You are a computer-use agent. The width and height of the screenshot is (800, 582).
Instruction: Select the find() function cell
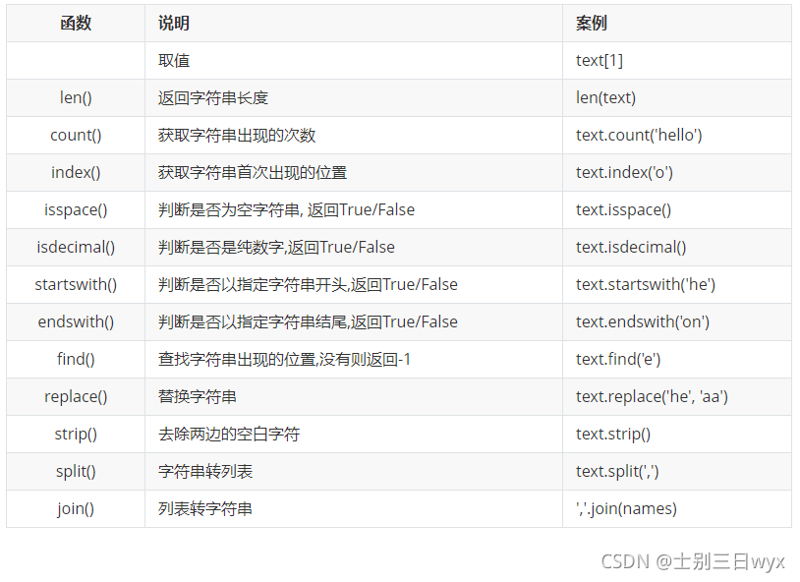(76, 360)
